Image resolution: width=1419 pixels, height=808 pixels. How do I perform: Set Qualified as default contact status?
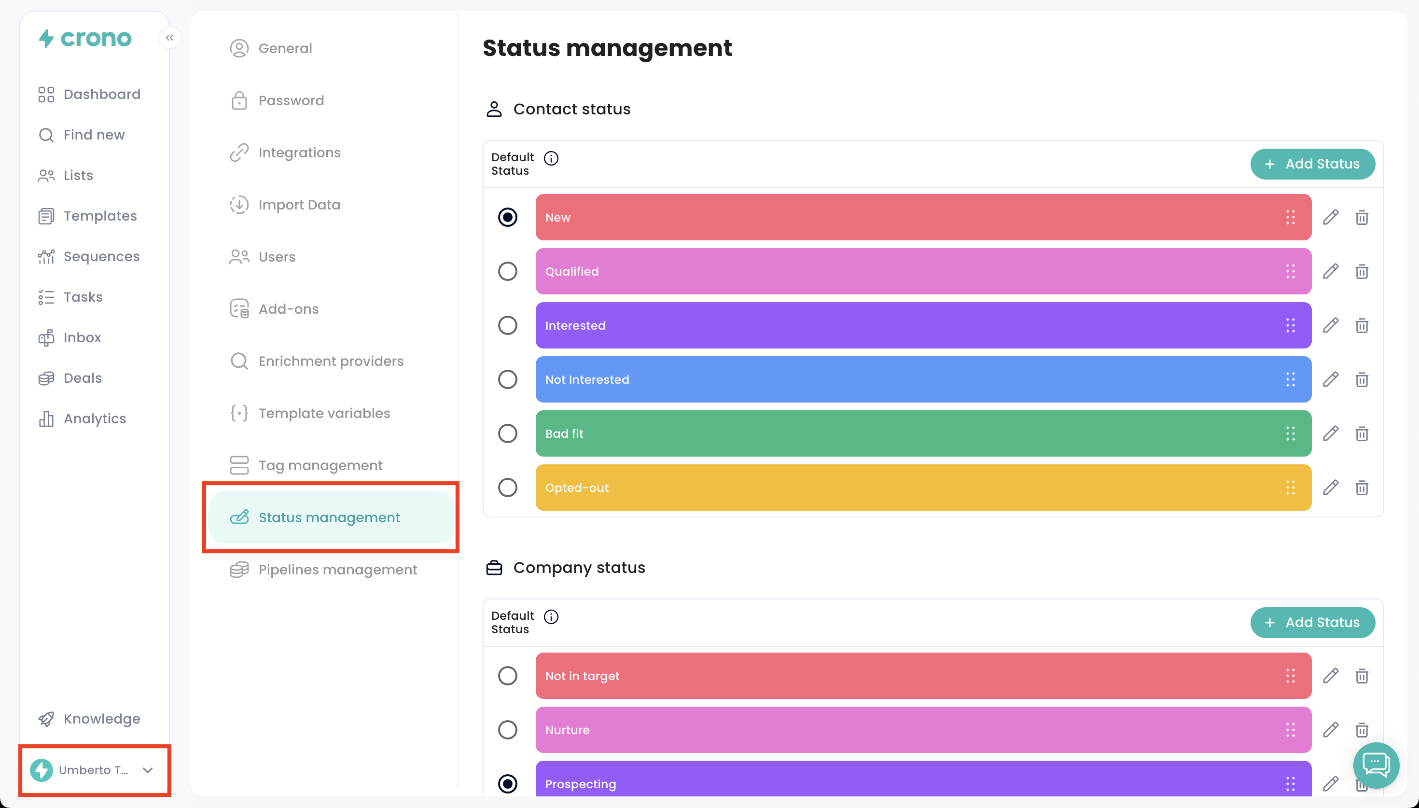point(508,271)
